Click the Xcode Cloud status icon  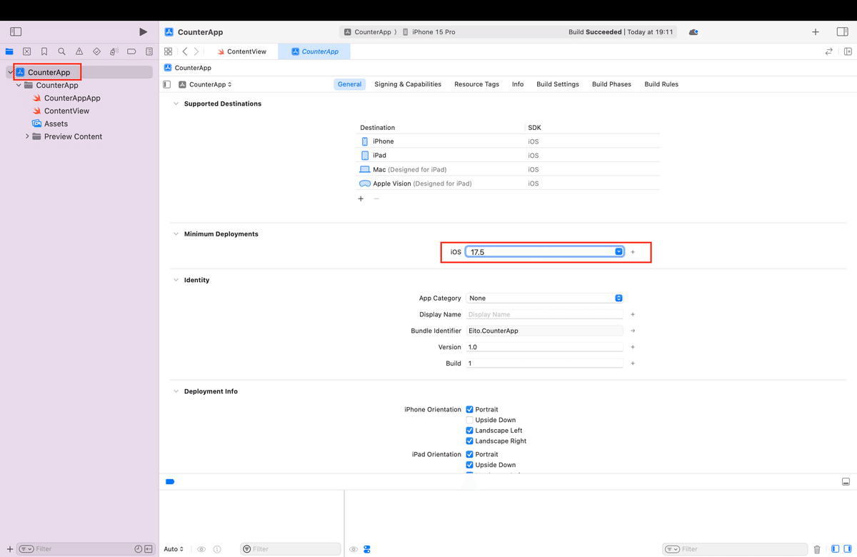coord(693,32)
